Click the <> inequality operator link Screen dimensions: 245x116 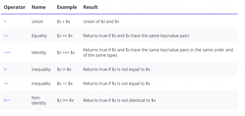[6, 83]
